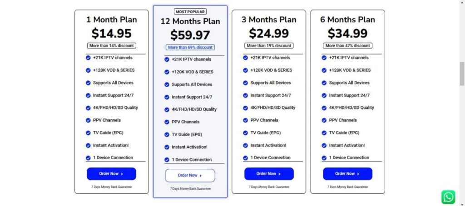Click the Most Popular badge

[x=190, y=11]
